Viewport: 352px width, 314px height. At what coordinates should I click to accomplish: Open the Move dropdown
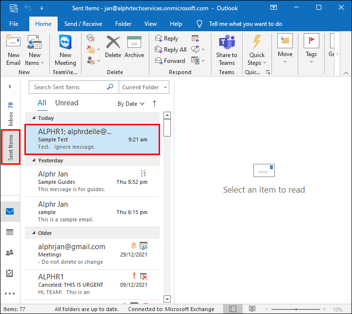point(285,48)
